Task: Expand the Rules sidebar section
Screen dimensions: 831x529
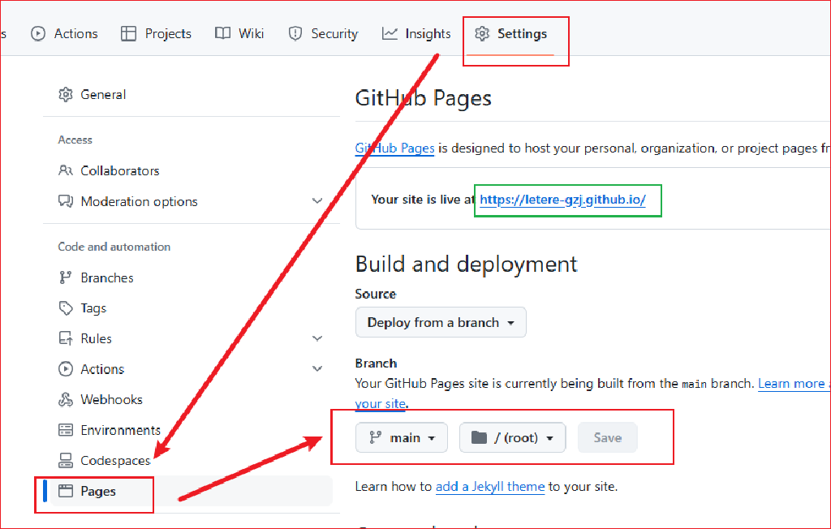Action: pos(317,338)
